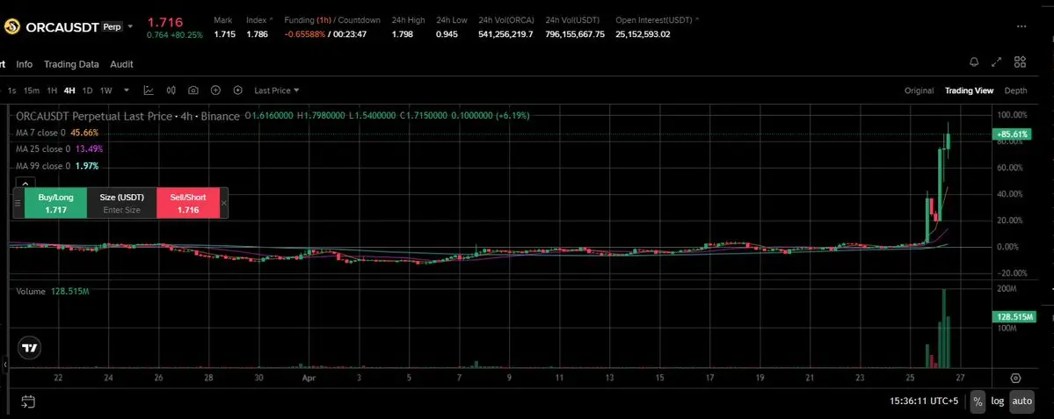The width and height of the screenshot is (1054, 419).
Task: Collapse the left side panel arrow
Action: (x=4, y=365)
